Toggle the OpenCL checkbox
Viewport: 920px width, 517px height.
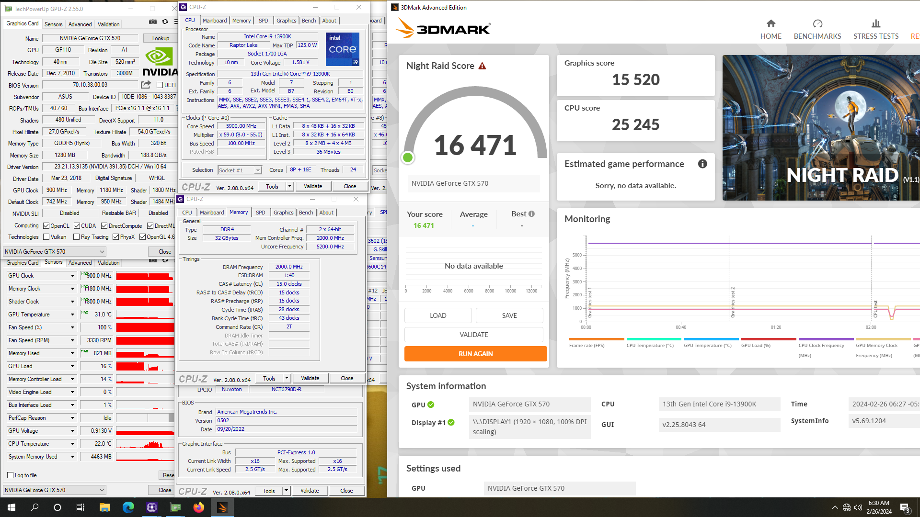(46, 226)
